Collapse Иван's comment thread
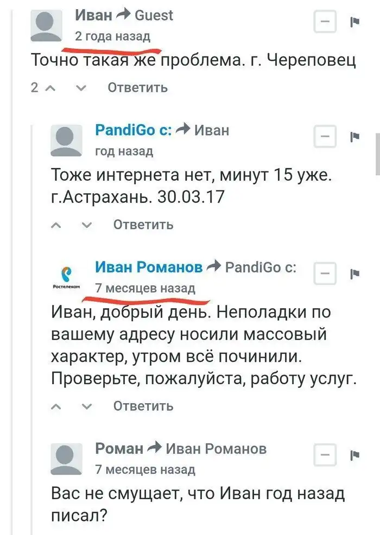The image size is (380, 535). click(325, 23)
